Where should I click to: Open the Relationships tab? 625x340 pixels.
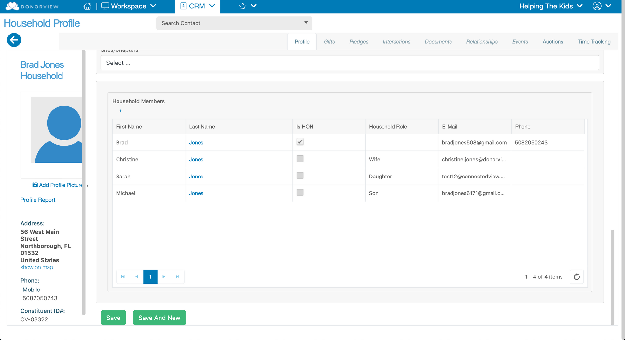pos(482,42)
